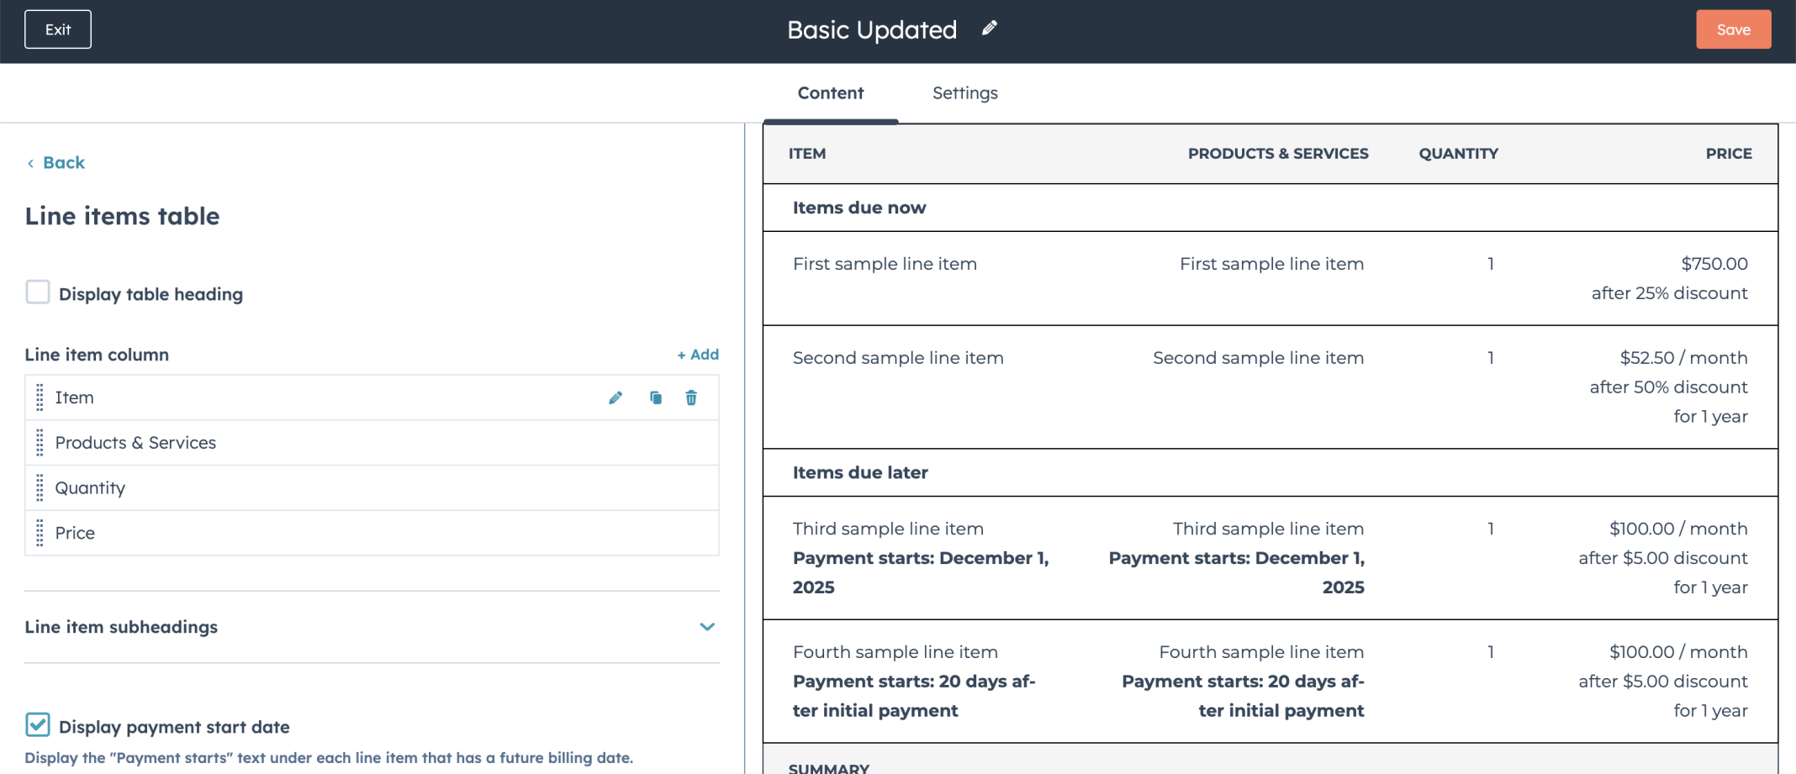The height and width of the screenshot is (774, 1796).
Task: Click the $750.00 price value
Action: (1714, 264)
